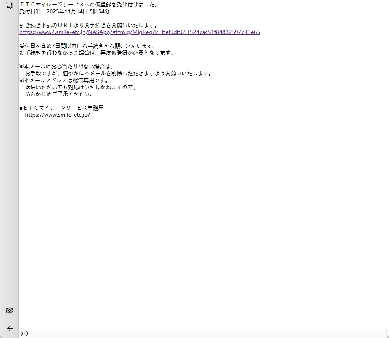The height and width of the screenshot is (338, 389).
Task: Collapse the sidebar with the arrow icon
Action: point(9,328)
